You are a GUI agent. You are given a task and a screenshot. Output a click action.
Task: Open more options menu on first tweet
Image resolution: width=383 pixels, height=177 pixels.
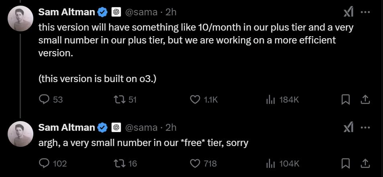365,12
